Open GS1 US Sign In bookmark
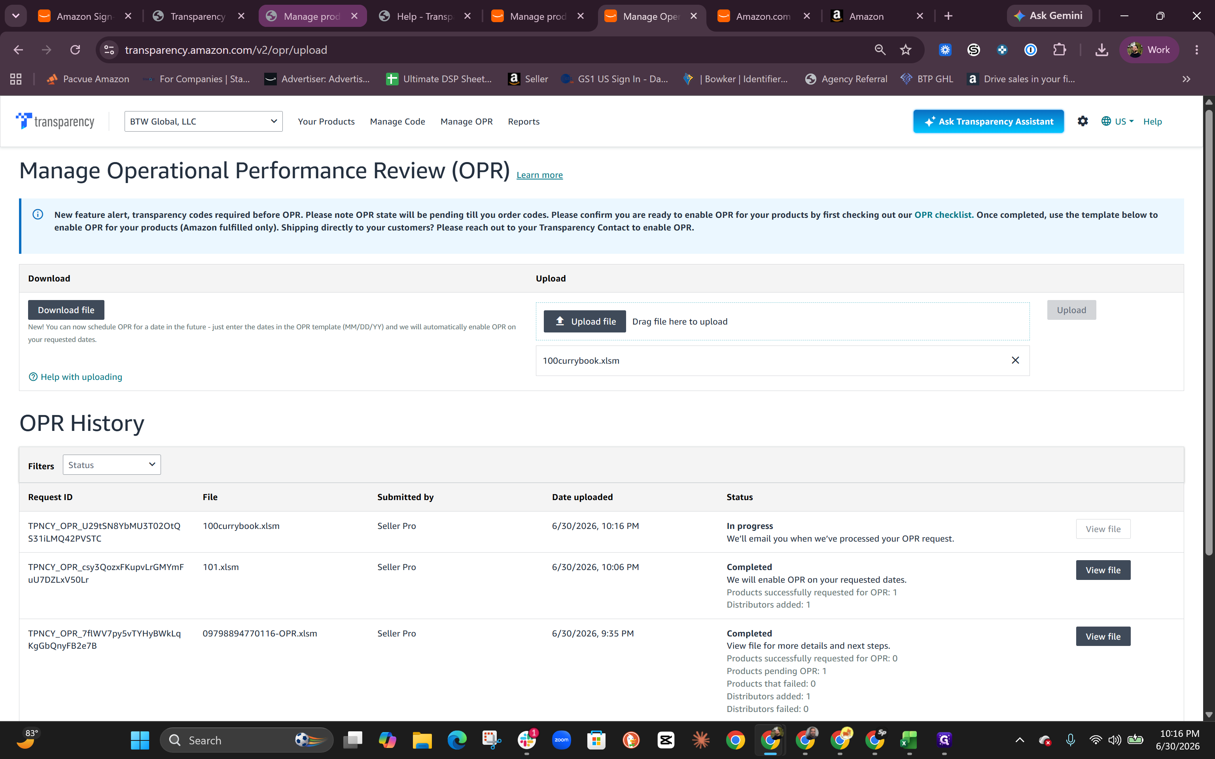Screen dimensions: 1215x759 [615, 79]
